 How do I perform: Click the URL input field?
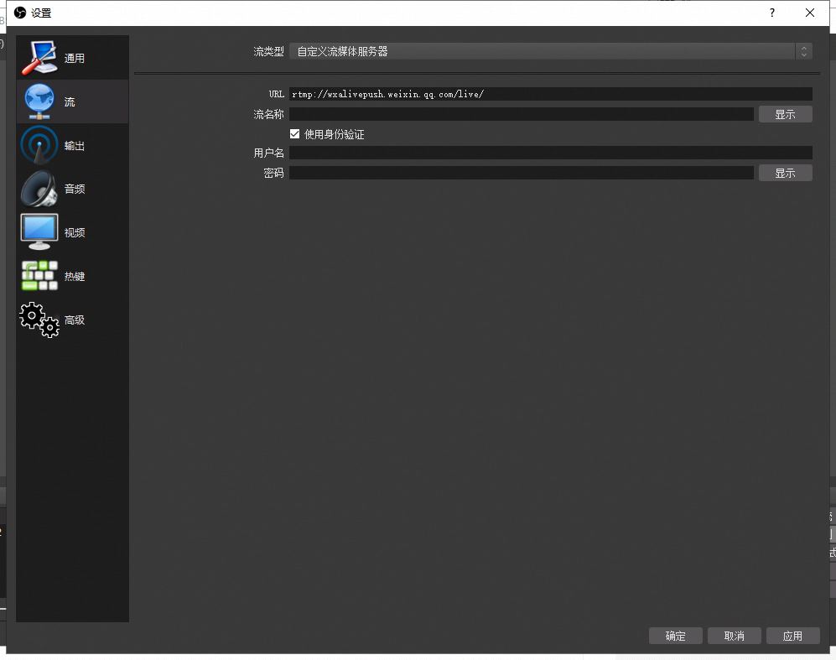tap(551, 94)
